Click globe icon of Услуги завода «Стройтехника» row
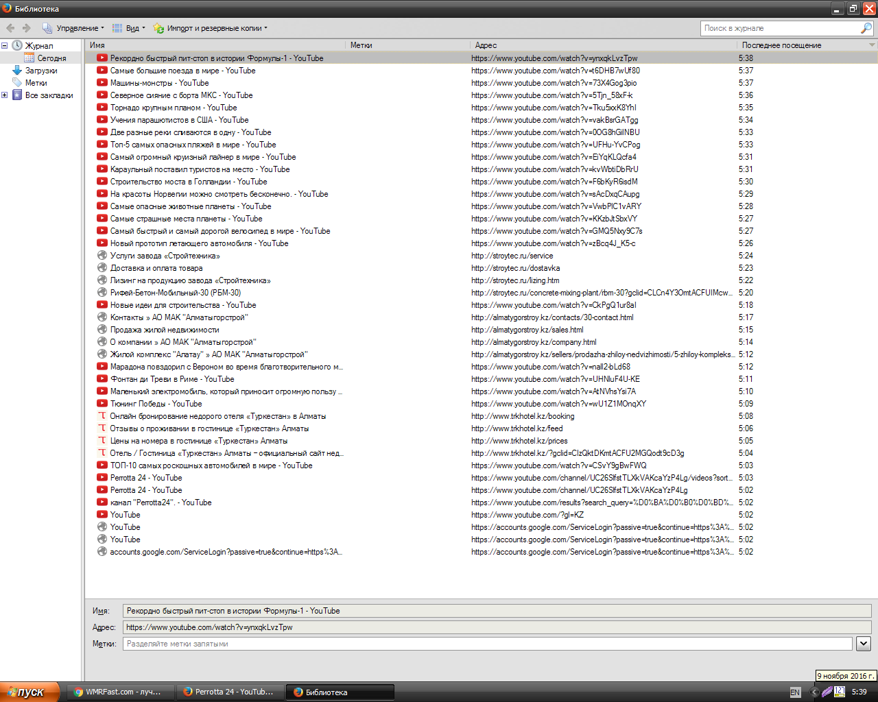The height and width of the screenshot is (702, 878). [x=102, y=256]
